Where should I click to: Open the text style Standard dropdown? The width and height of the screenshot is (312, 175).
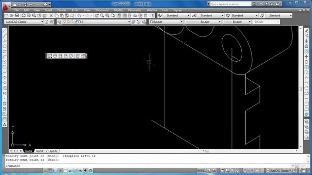click(176, 16)
